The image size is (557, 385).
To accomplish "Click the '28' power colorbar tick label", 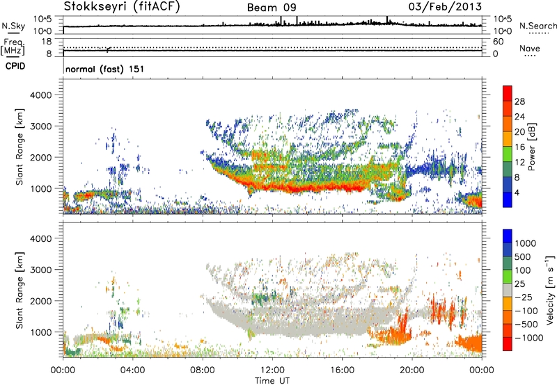I will (519, 101).
